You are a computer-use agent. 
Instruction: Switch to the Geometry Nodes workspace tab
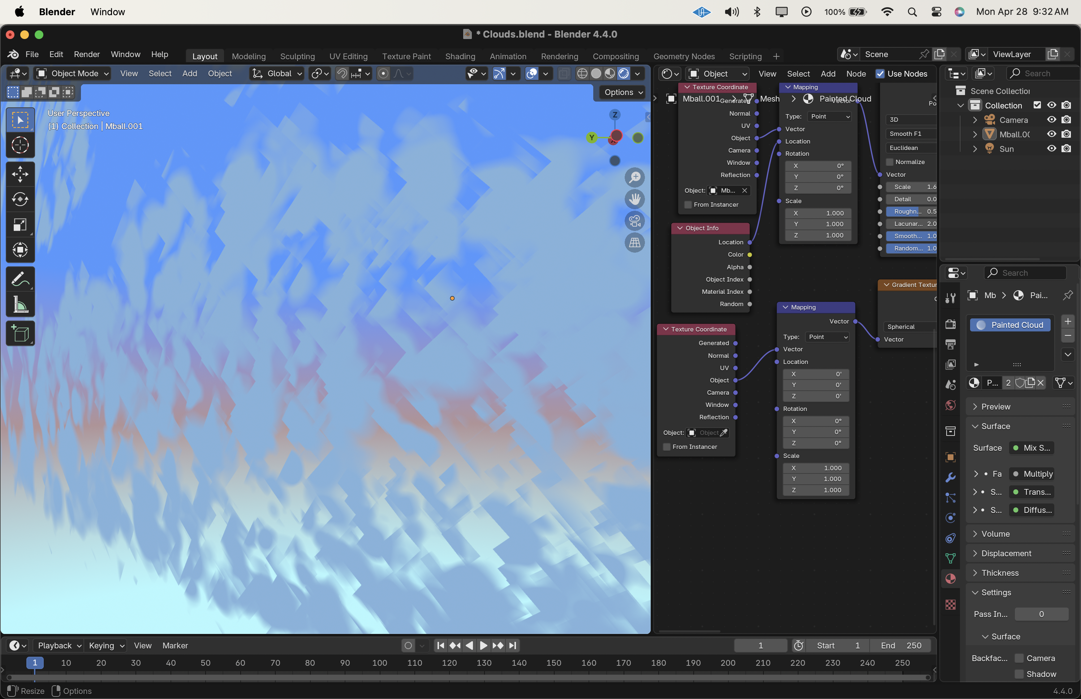tap(684, 56)
